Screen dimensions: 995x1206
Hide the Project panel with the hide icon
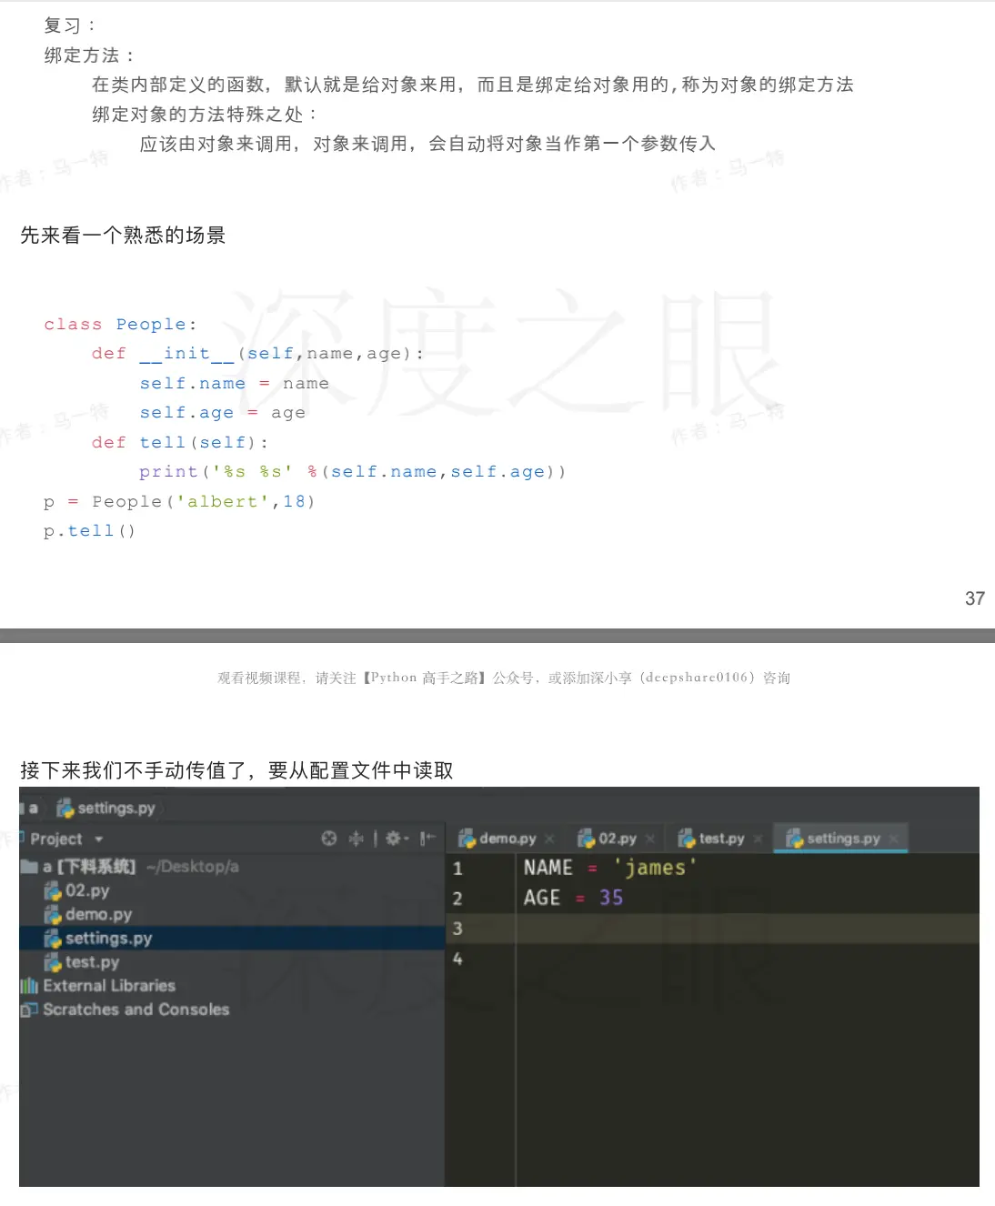pos(427,839)
